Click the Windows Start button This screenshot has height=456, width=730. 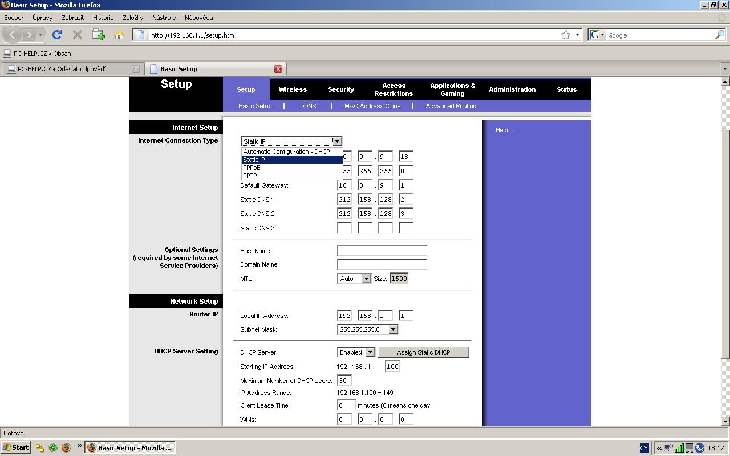[16, 447]
